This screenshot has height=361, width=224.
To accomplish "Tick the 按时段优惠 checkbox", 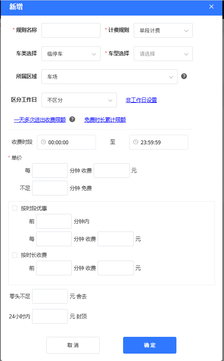I will tap(15, 208).
